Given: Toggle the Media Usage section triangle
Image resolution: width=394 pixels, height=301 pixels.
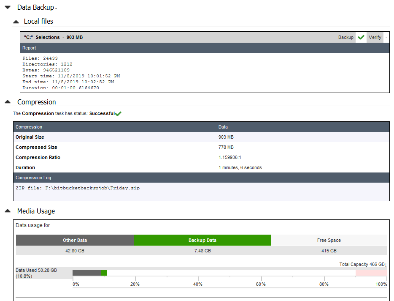Looking at the screenshot, I should coord(7,211).
